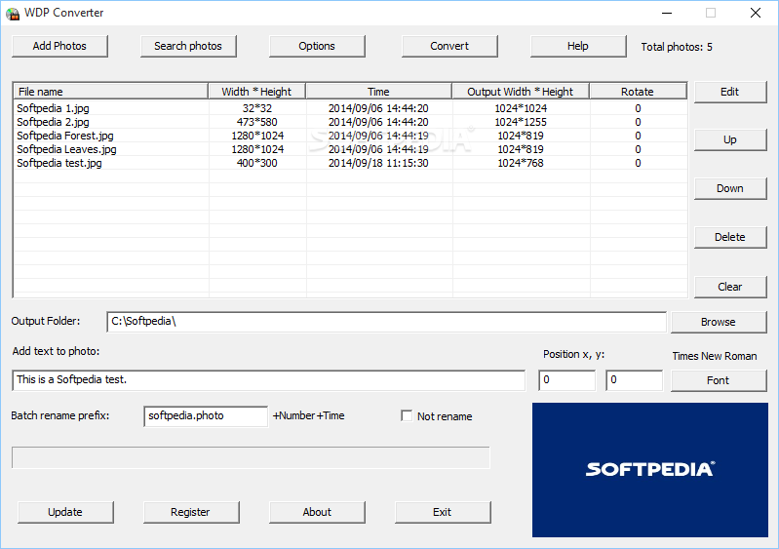Screen dimensions: 779x549
Task: Click the Output Width * Height column header
Action: (521, 92)
